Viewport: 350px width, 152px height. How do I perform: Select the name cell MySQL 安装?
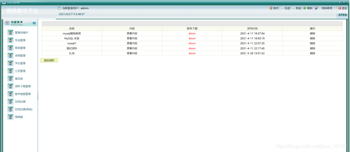(x=72, y=38)
